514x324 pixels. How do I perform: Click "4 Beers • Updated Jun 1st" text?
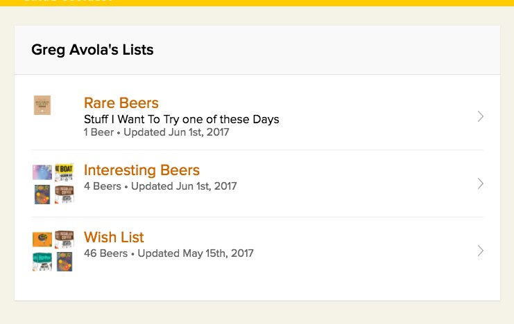[160, 186]
